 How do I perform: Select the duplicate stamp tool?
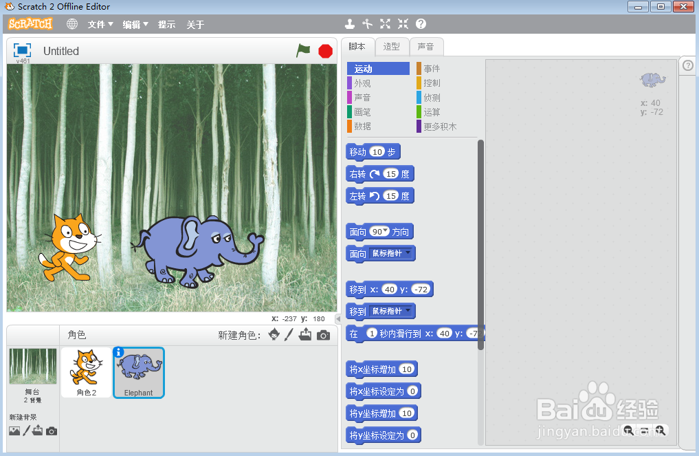pyautogui.click(x=350, y=24)
